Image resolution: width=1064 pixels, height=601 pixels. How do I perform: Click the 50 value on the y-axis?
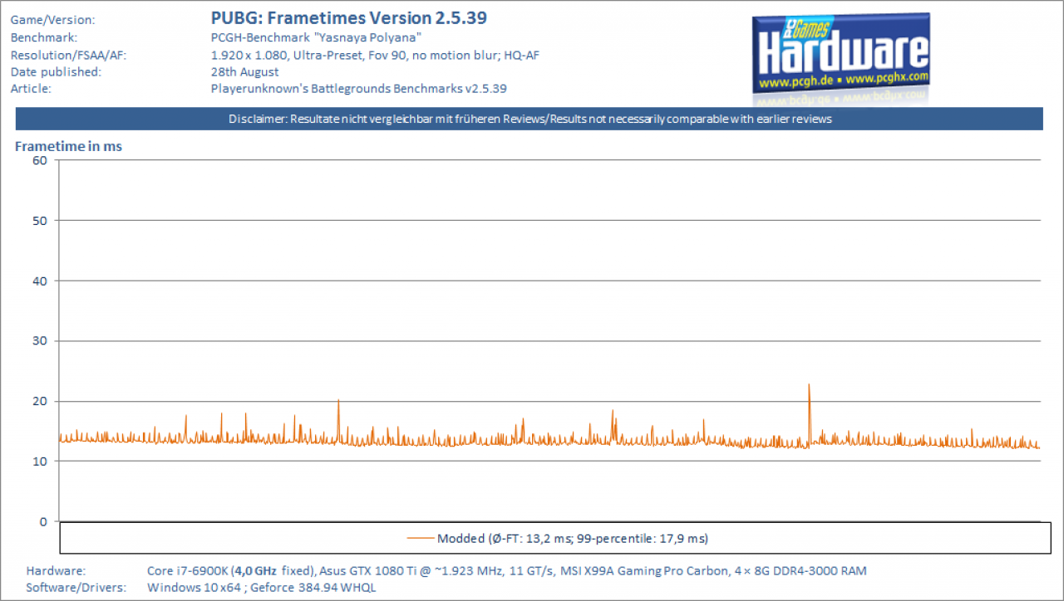coord(39,221)
